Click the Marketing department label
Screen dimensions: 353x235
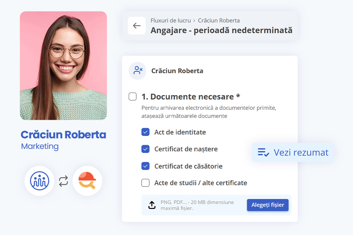40,146
